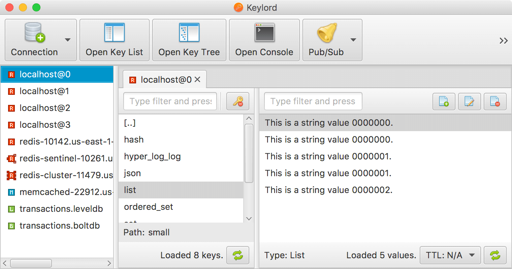Click sidebar horizontal scrollbar left arrow
512x269 pixels.
click(x=5, y=263)
